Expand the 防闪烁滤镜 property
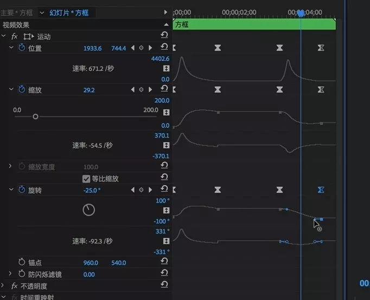370x300 pixels. tap(10, 273)
